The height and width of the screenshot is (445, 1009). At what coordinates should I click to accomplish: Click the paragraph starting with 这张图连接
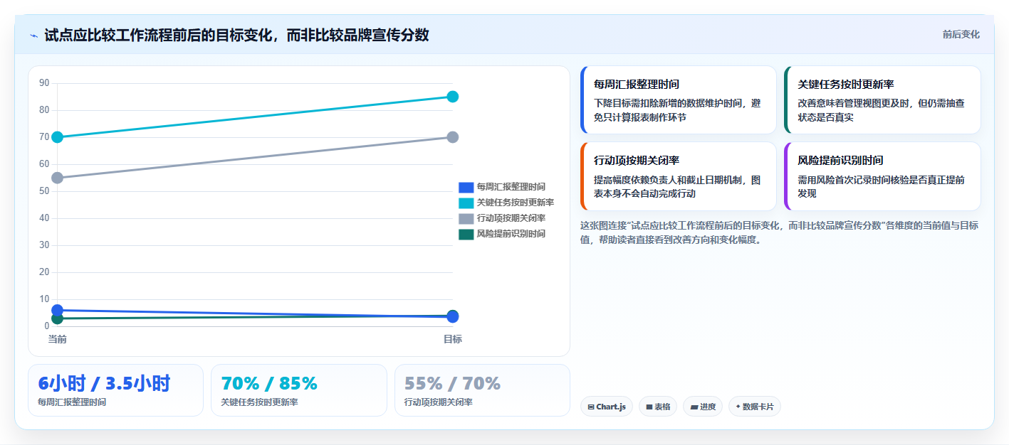click(780, 232)
